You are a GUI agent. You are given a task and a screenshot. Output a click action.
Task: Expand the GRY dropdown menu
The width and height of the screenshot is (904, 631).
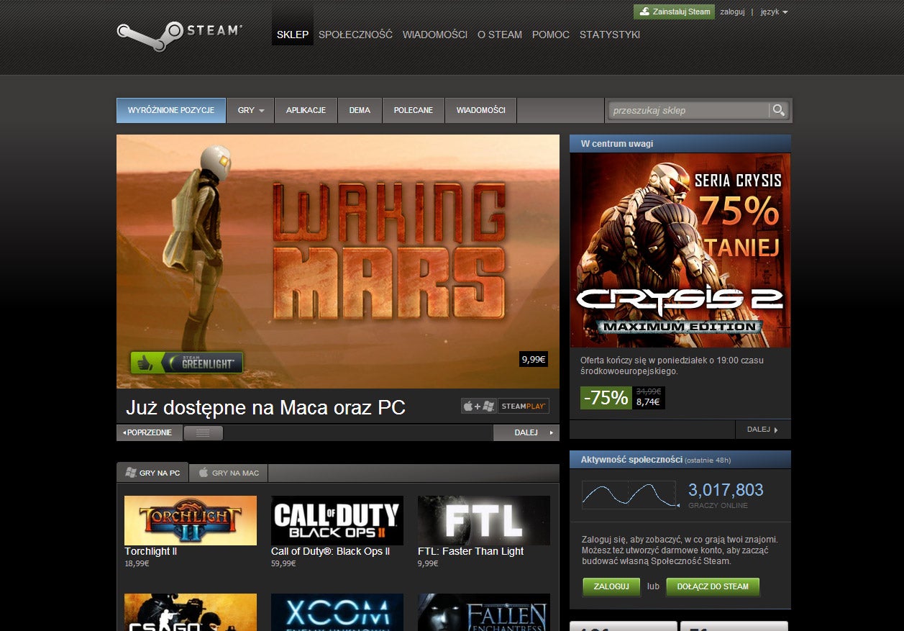250,110
